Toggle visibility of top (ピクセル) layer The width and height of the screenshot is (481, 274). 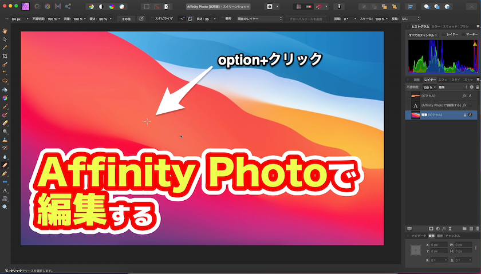click(471, 96)
